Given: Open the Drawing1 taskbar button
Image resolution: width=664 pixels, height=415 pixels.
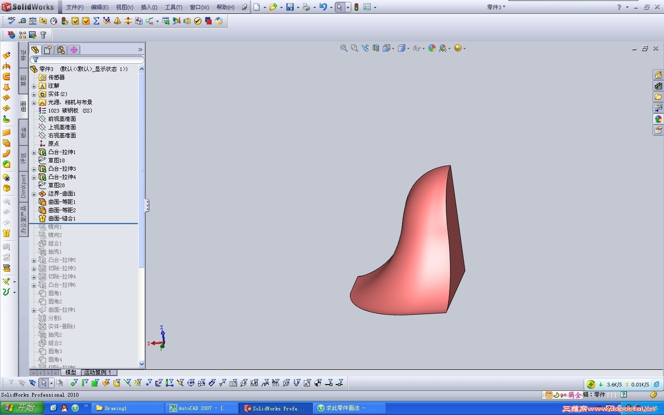Looking at the screenshot, I should point(128,408).
